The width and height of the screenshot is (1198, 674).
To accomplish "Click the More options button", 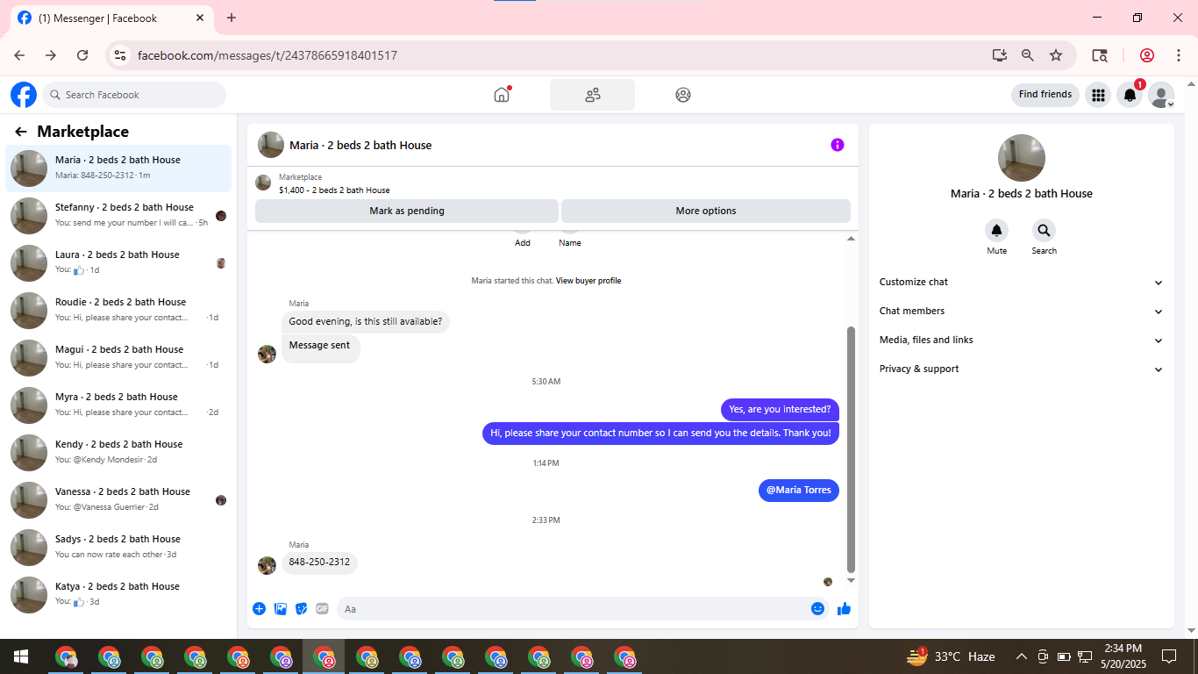I will 706,211.
